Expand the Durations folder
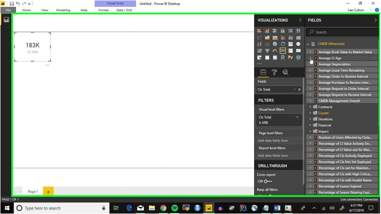The width and height of the screenshot is (381, 214). coord(310,119)
